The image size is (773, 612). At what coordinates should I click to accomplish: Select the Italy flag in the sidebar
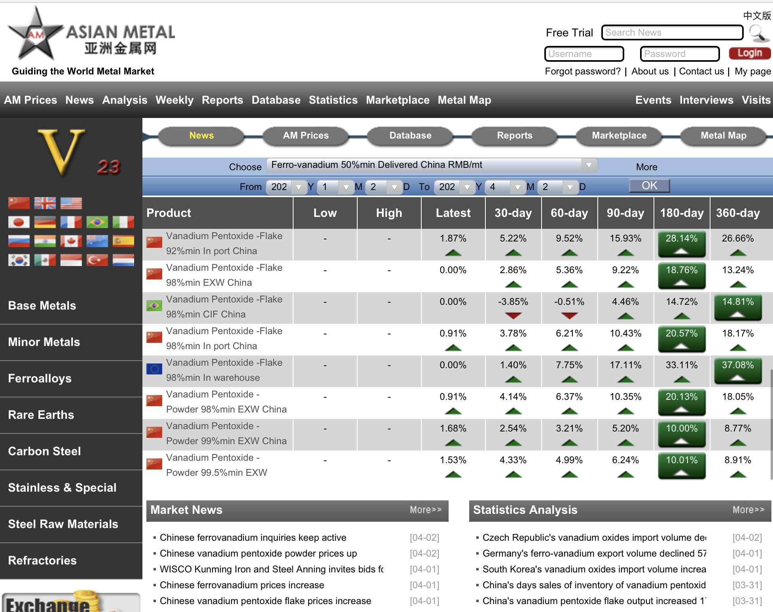point(123,222)
